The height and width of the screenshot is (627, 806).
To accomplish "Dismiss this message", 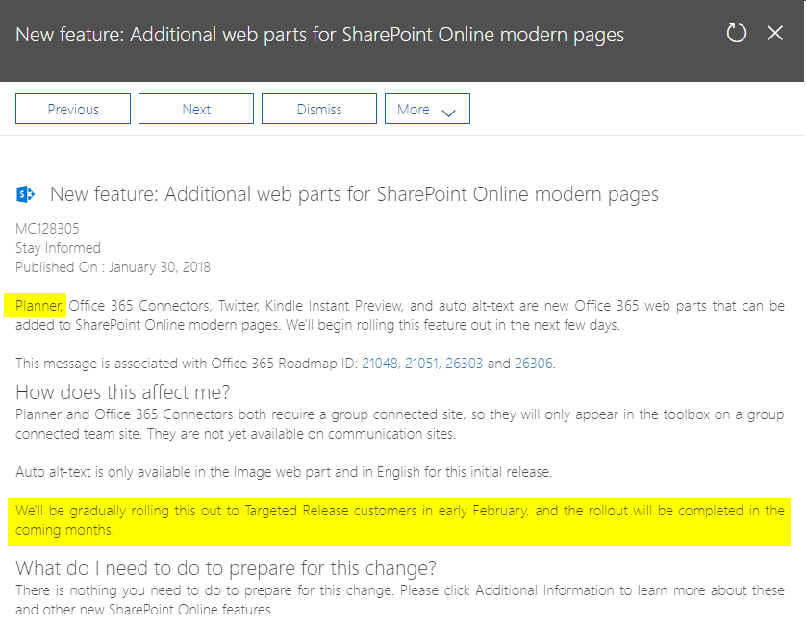I will (x=319, y=109).
